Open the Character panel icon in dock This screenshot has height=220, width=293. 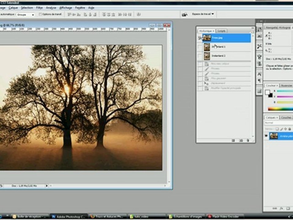tap(259, 74)
